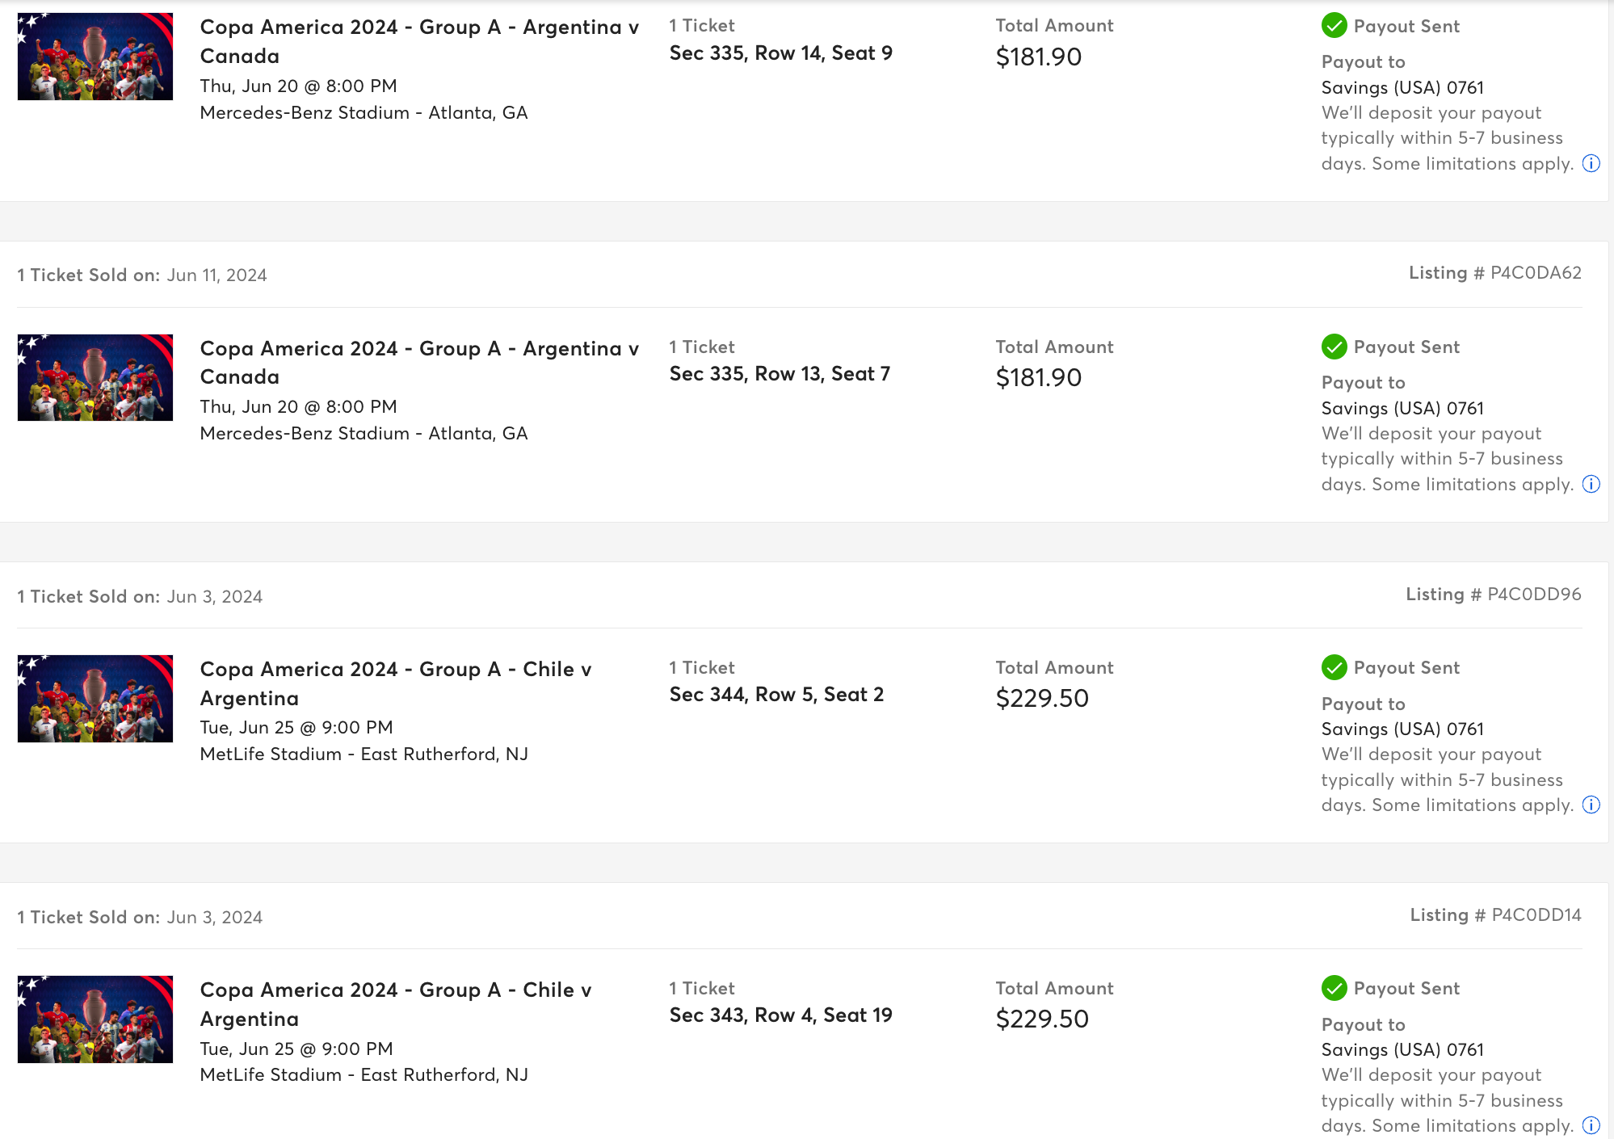The height and width of the screenshot is (1139, 1614).
Task: Click green Payout Sent checkmark for Seat 2 ticket
Action: tap(1334, 667)
